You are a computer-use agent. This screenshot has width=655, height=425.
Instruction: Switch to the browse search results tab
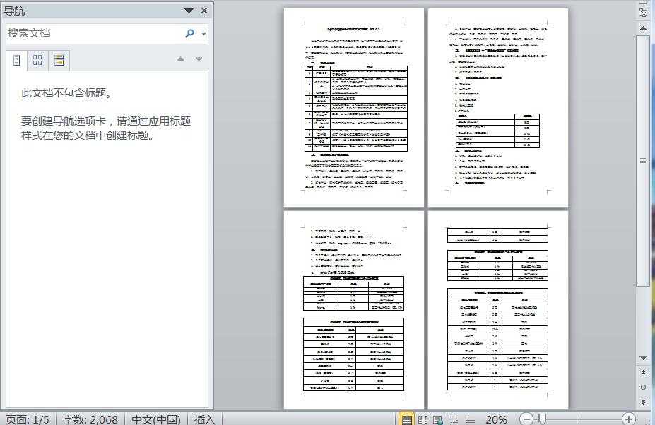tap(59, 60)
